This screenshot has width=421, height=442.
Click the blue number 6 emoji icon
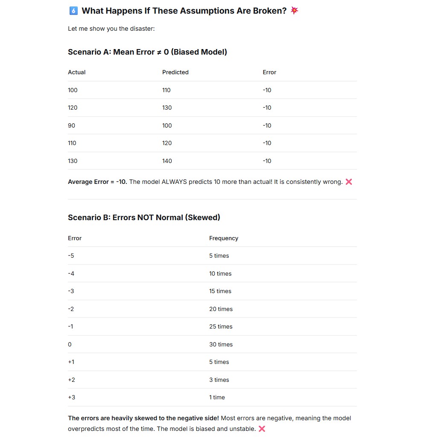point(73,11)
